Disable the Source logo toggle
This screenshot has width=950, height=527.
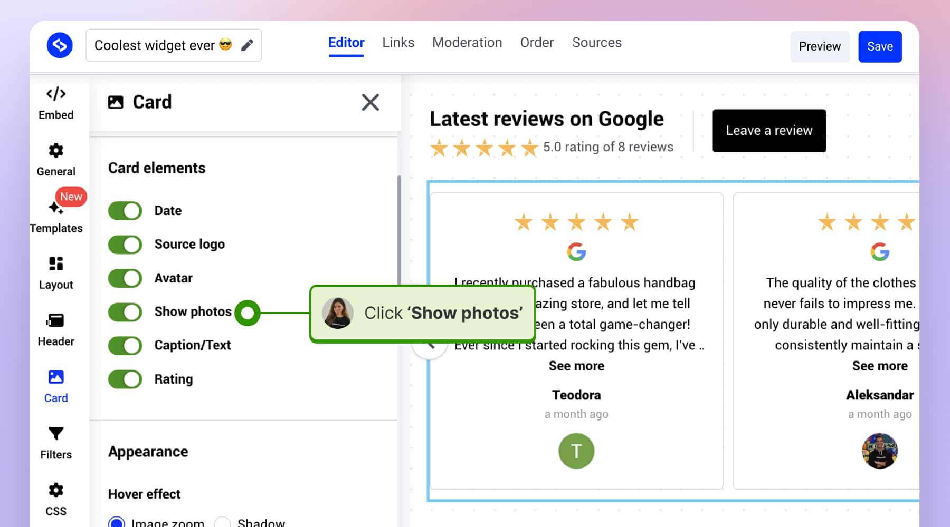tap(125, 244)
